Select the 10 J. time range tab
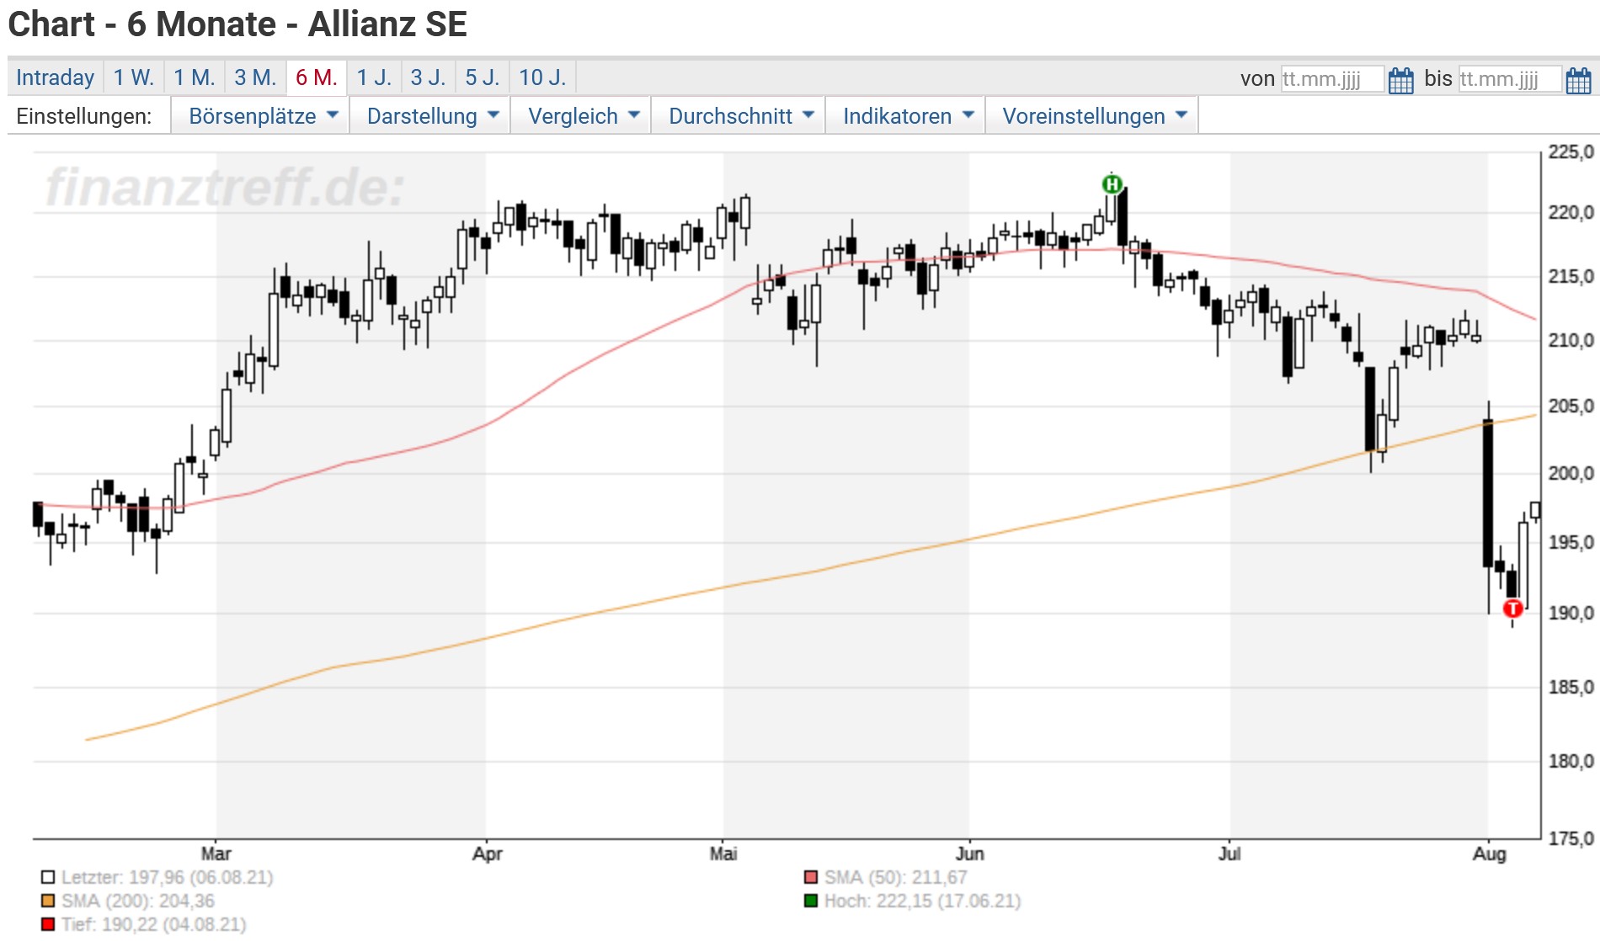Screen dimensions: 1600x941 [542, 77]
